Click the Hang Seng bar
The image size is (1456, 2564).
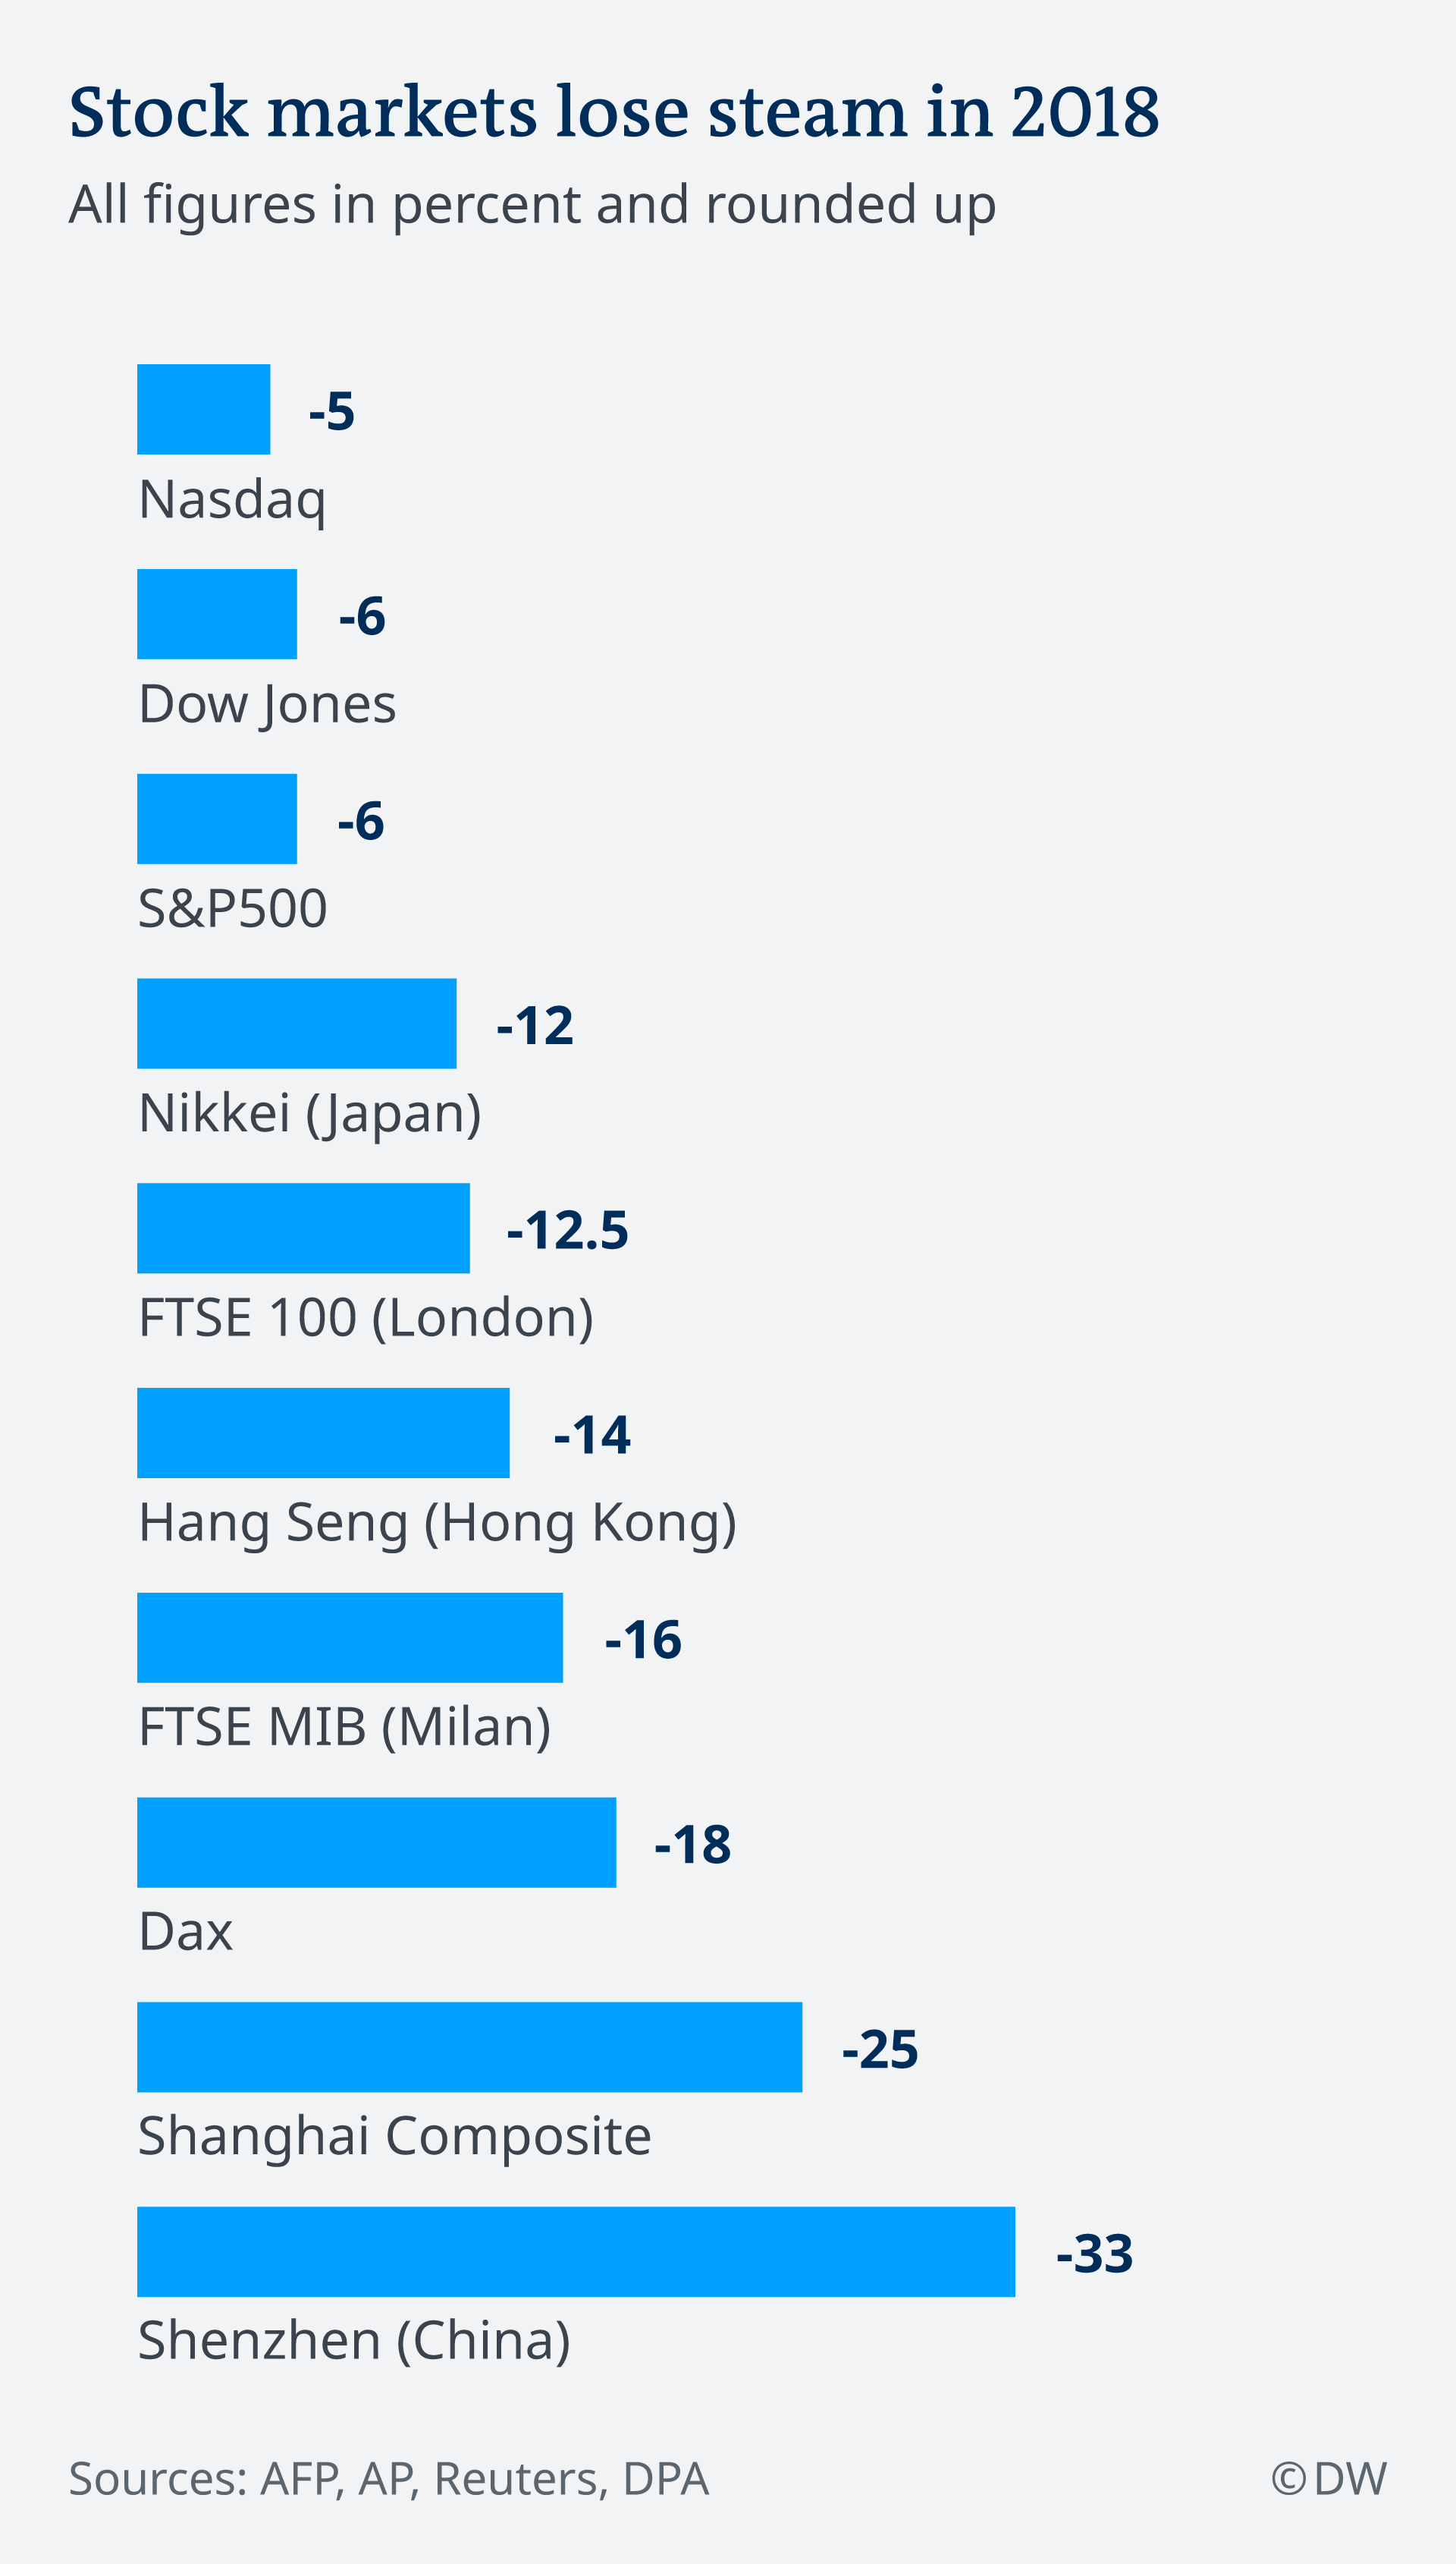tap(323, 1433)
